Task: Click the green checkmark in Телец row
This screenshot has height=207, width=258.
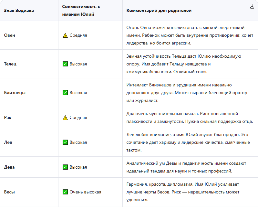Action: tap(65, 64)
